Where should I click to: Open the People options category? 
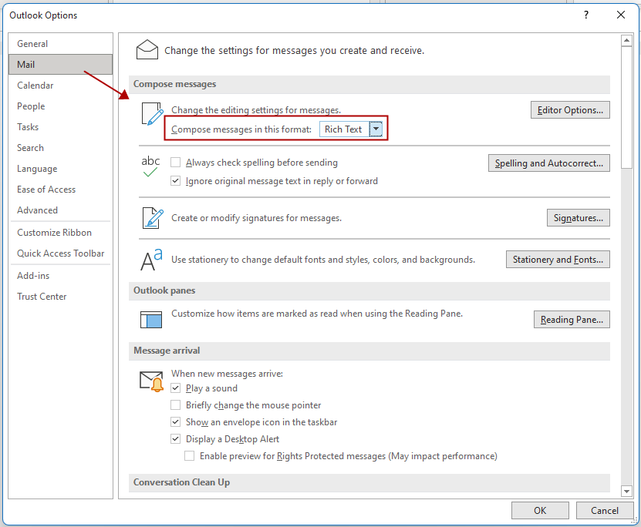point(60,106)
